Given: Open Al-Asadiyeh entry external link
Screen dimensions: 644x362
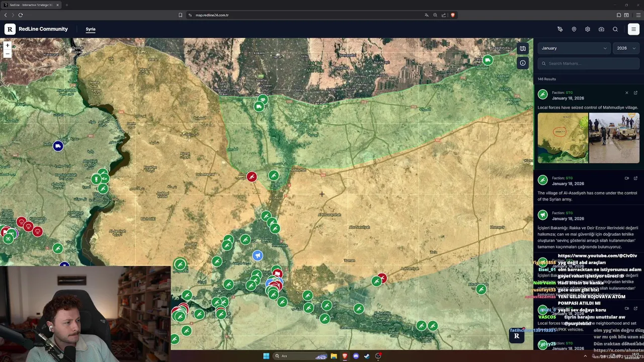Looking at the screenshot, I should coord(635,178).
